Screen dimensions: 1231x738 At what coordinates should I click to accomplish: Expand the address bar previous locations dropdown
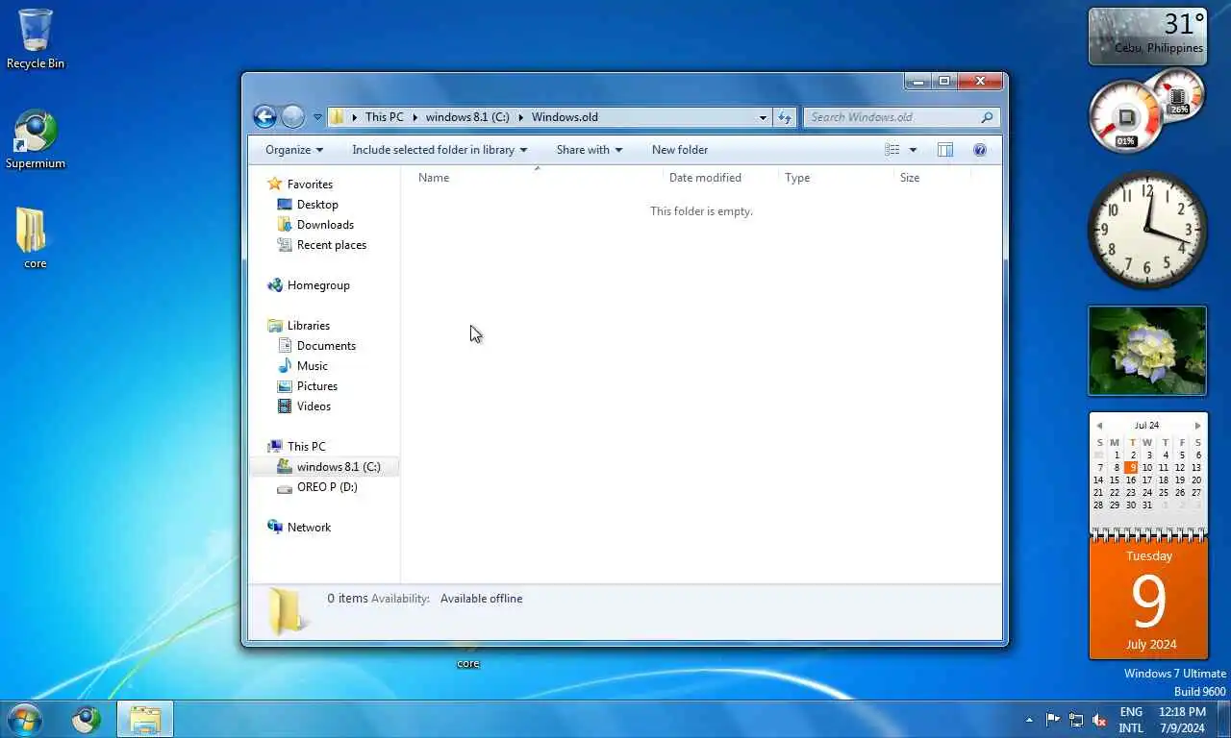(x=763, y=117)
